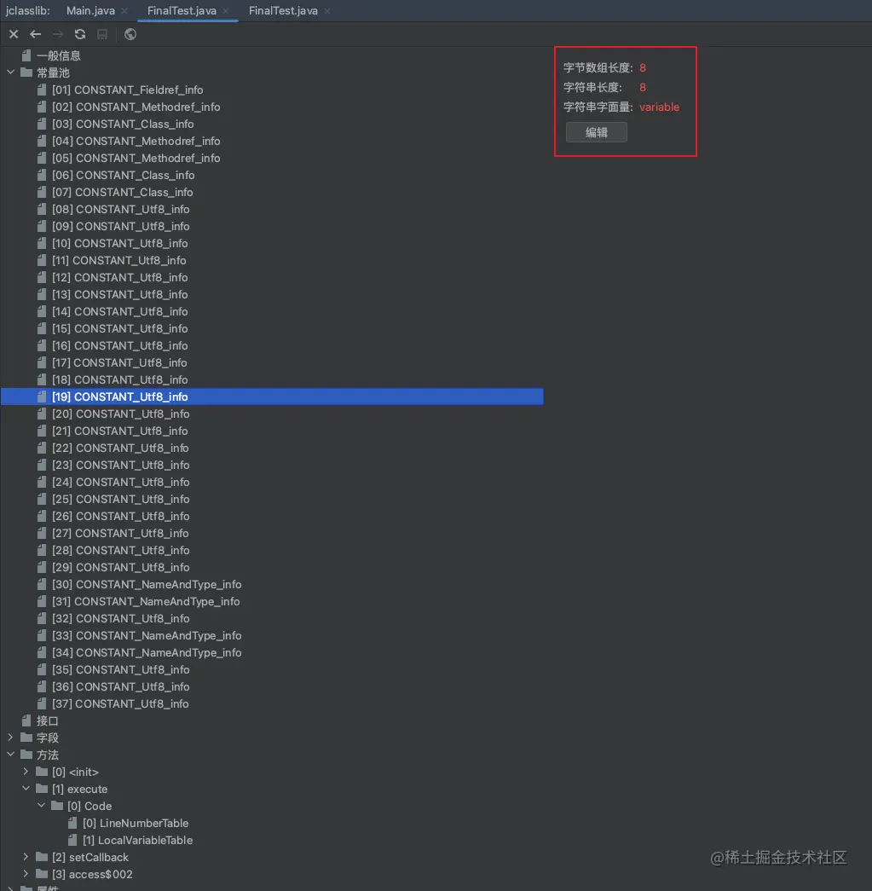Select [08] CONSTANT_Utf8_info entry

pos(120,209)
